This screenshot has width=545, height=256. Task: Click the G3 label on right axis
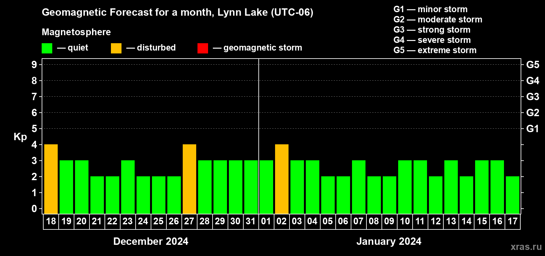click(533, 97)
